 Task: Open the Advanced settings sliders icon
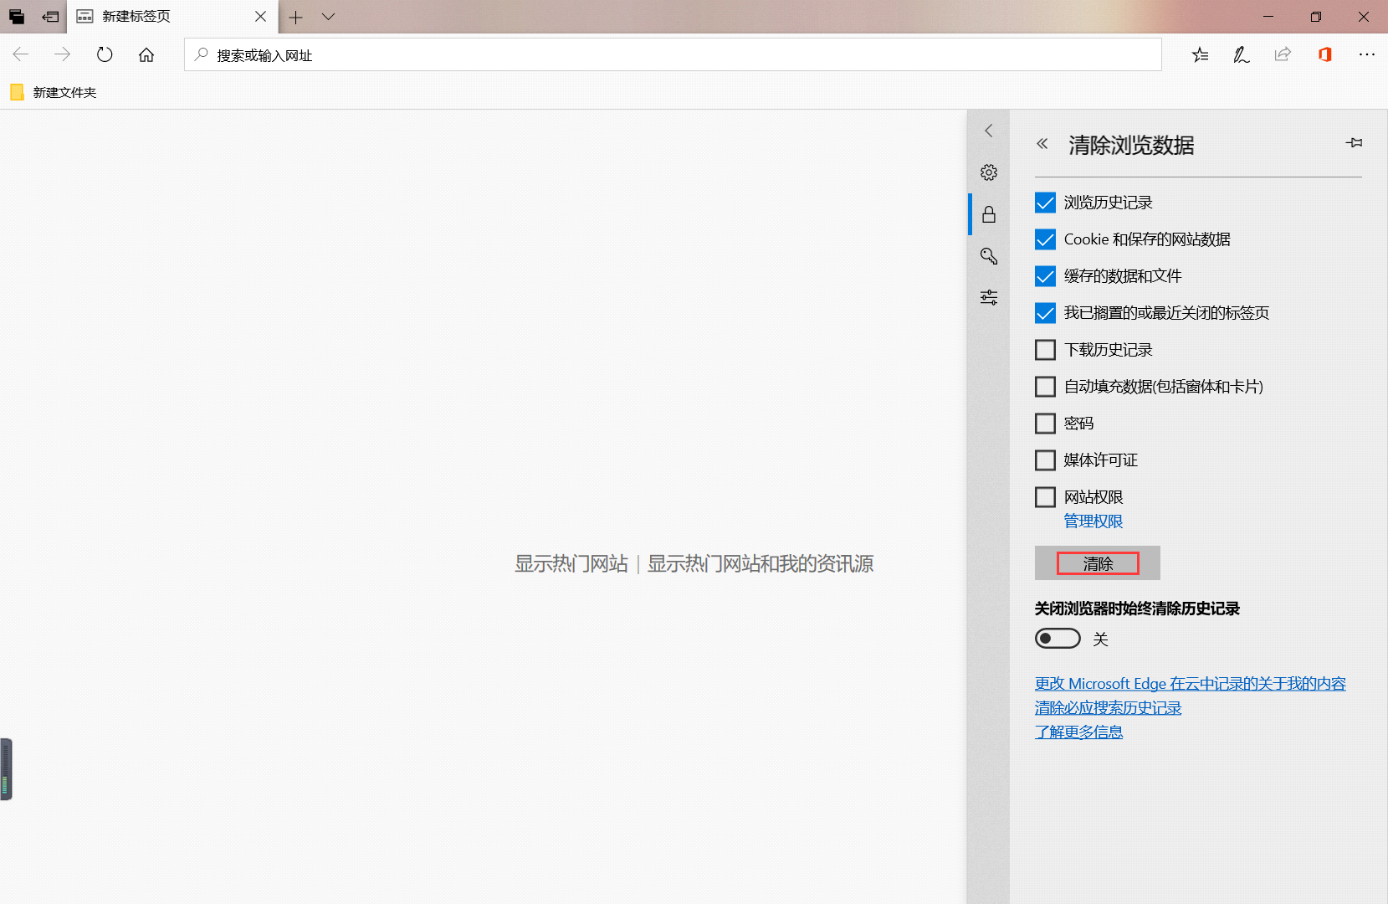(x=989, y=297)
